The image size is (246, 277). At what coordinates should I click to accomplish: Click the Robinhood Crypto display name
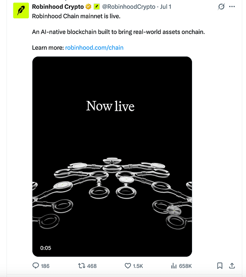(x=58, y=7)
